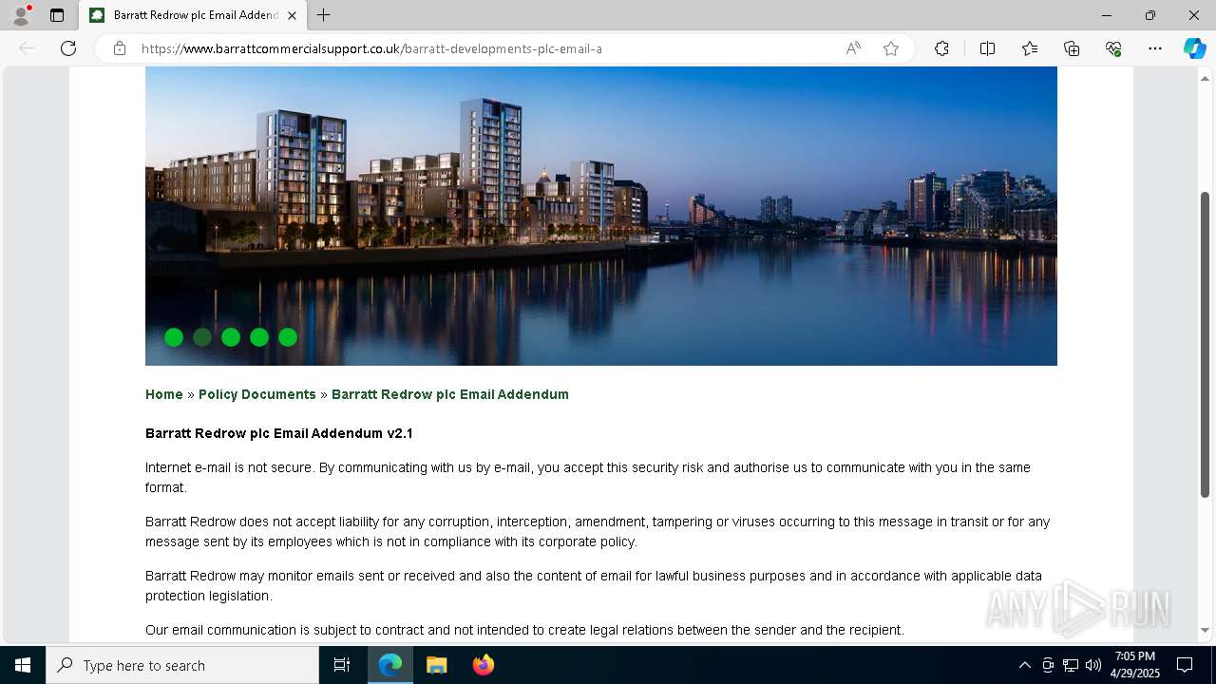Screen dimensions: 1216x684
Task: Open the Copilot sidebar icon
Action: 1194,48
